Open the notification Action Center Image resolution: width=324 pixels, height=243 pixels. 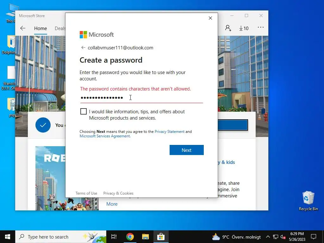pos(314,237)
